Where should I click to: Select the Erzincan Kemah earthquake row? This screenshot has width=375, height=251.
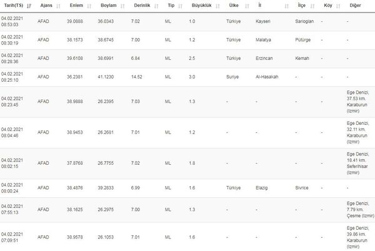[187, 58]
